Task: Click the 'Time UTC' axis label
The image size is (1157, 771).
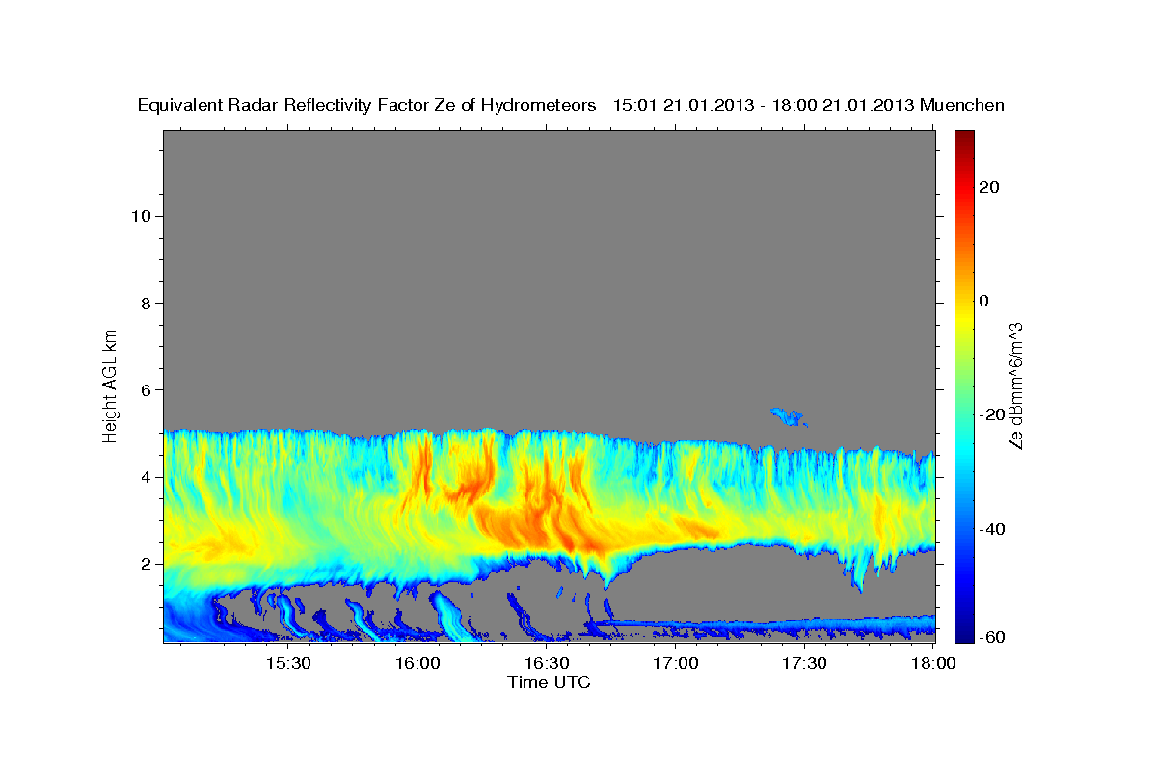Action: coord(549,682)
